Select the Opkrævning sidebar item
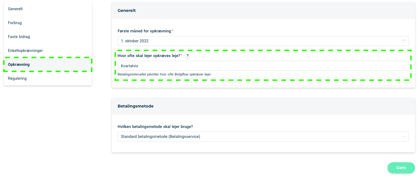 [48, 64]
